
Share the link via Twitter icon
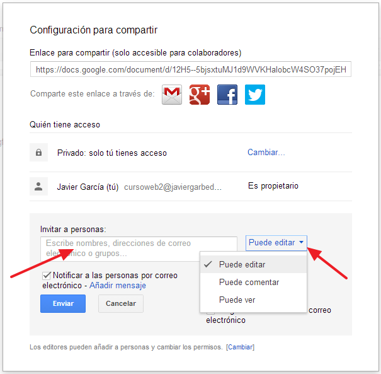point(254,94)
